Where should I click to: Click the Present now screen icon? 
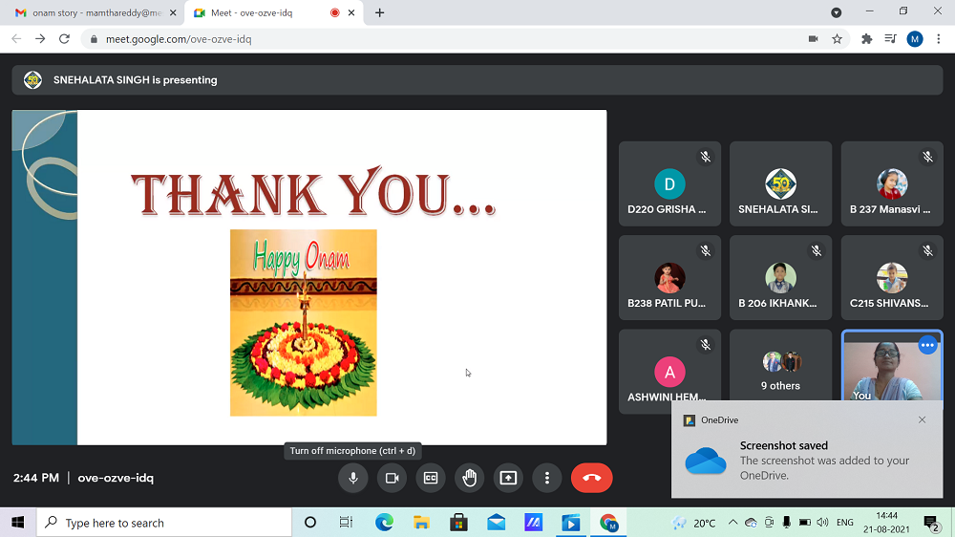coord(508,478)
